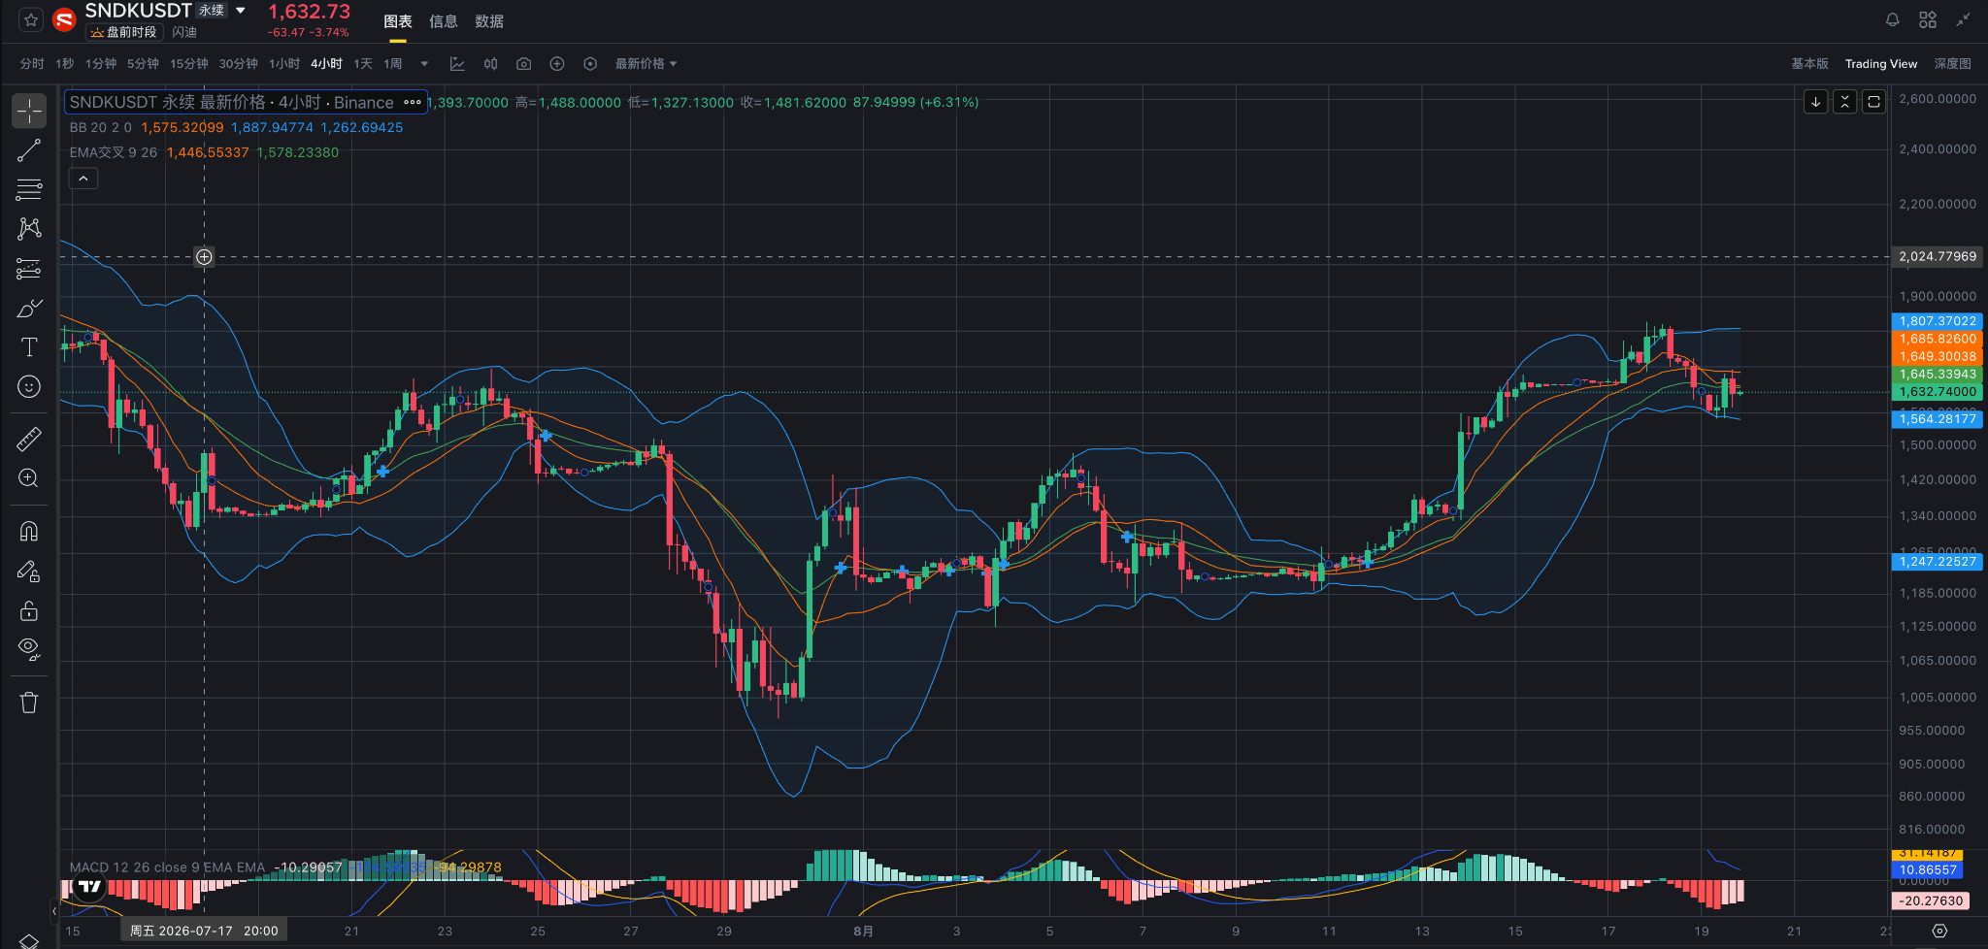The height and width of the screenshot is (949, 1988).
Task: Select the text annotation tool
Action: (29, 347)
